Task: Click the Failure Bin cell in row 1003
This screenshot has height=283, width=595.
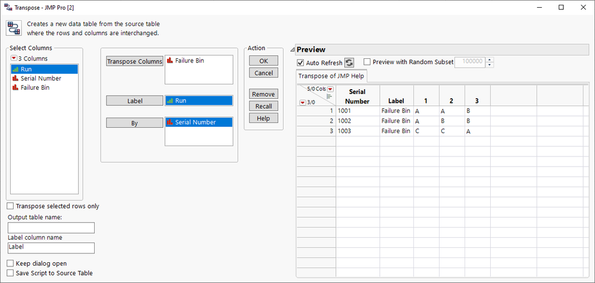Action: pos(396,131)
